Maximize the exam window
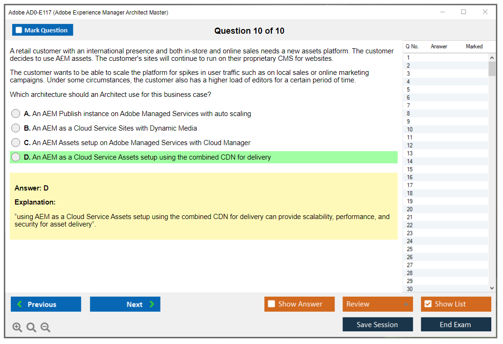The height and width of the screenshot is (344, 503). click(x=464, y=12)
